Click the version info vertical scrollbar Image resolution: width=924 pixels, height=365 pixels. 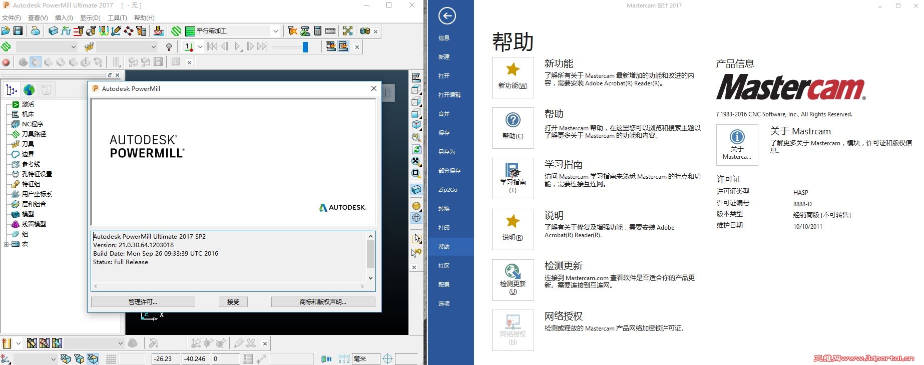pyautogui.click(x=370, y=257)
